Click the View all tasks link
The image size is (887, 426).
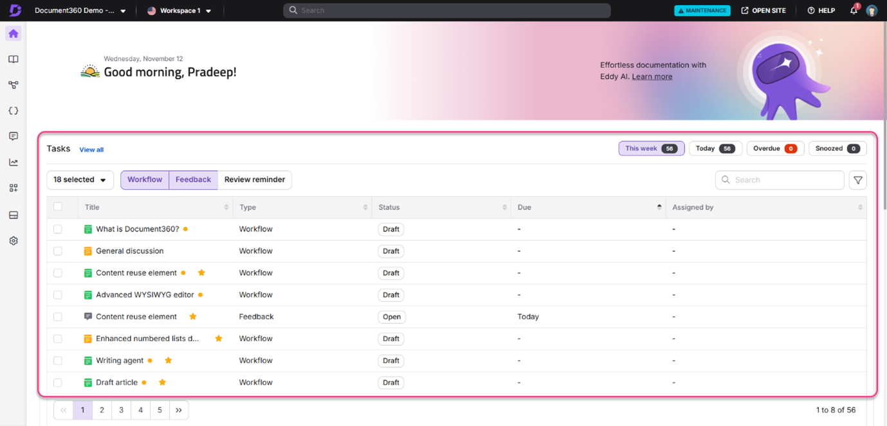(x=91, y=150)
